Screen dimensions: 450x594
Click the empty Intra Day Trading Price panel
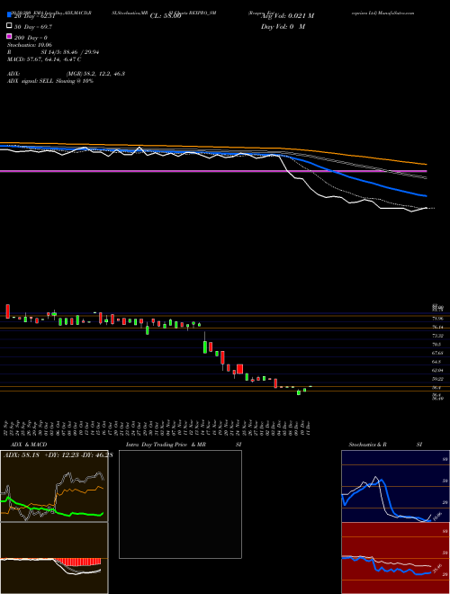click(x=180, y=504)
